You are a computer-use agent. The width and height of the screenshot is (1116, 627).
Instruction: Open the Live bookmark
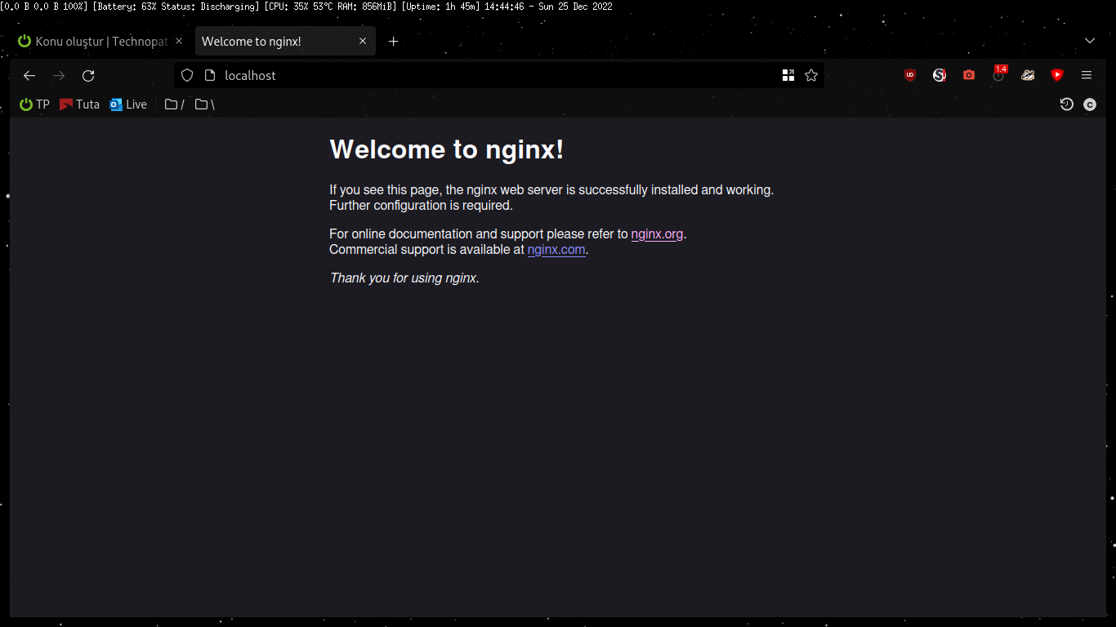tap(128, 104)
